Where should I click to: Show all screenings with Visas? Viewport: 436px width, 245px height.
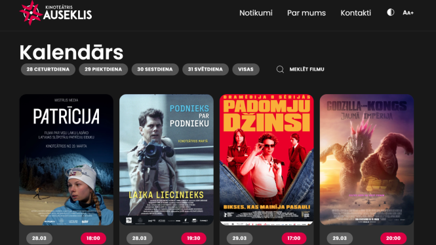pos(246,69)
